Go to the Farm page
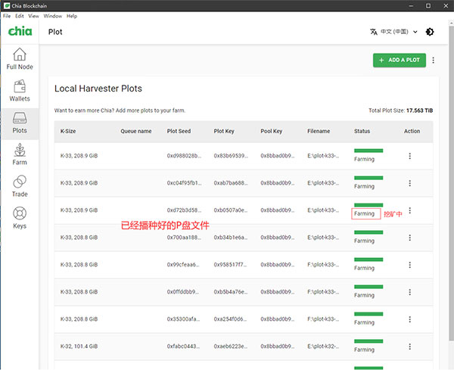Viewport: 454px width, 370px height. [x=20, y=154]
